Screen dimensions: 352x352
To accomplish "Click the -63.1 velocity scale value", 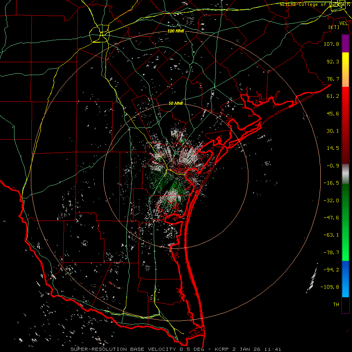I will coord(331,235).
